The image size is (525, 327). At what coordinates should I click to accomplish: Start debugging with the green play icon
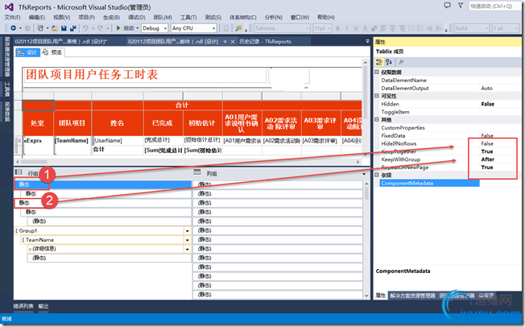118,28
